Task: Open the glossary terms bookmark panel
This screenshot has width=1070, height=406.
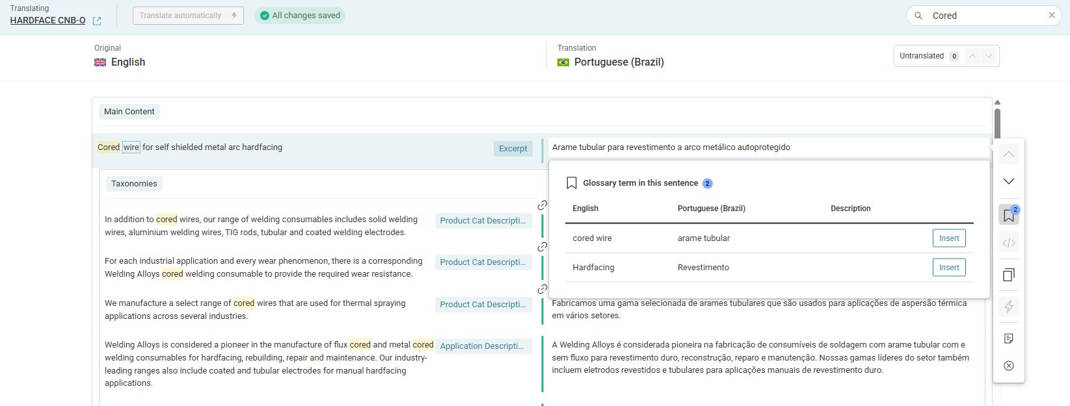Action: (1008, 215)
